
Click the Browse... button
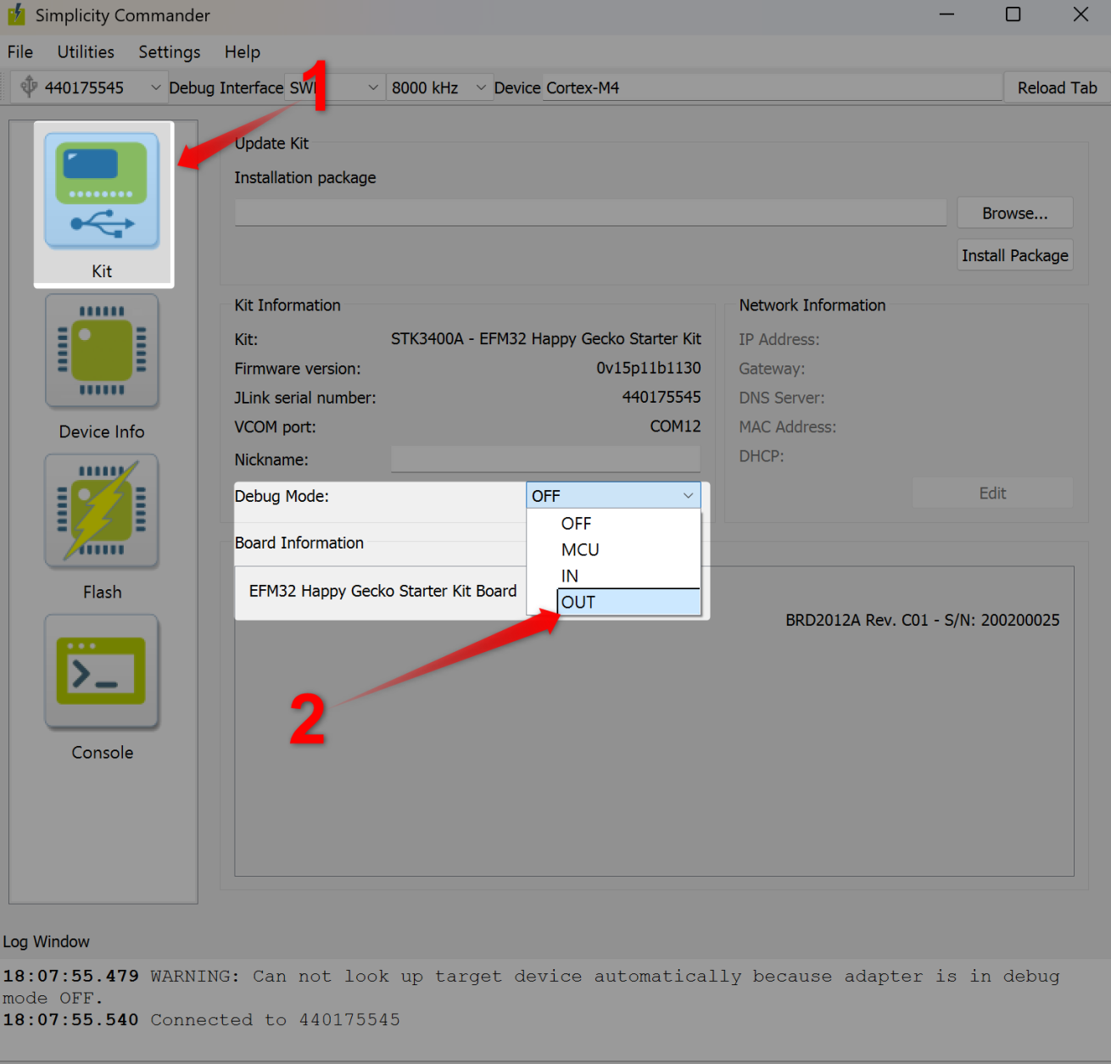[x=1014, y=214]
